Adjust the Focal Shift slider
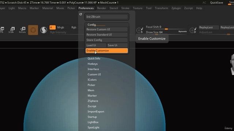 [166, 28]
